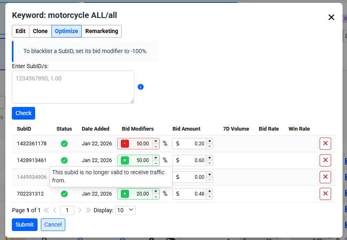Switch to the Edit tab

(20, 31)
